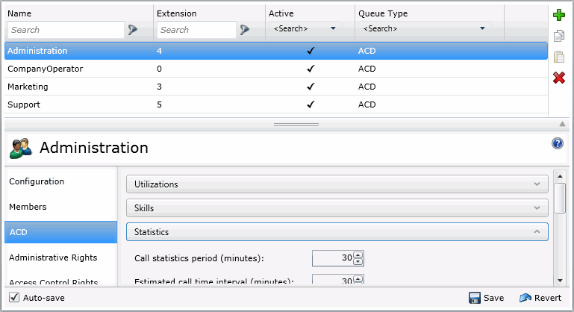The width and height of the screenshot is (574, 312).
Task: Click the Save disk icon
Action: (474, 298)
